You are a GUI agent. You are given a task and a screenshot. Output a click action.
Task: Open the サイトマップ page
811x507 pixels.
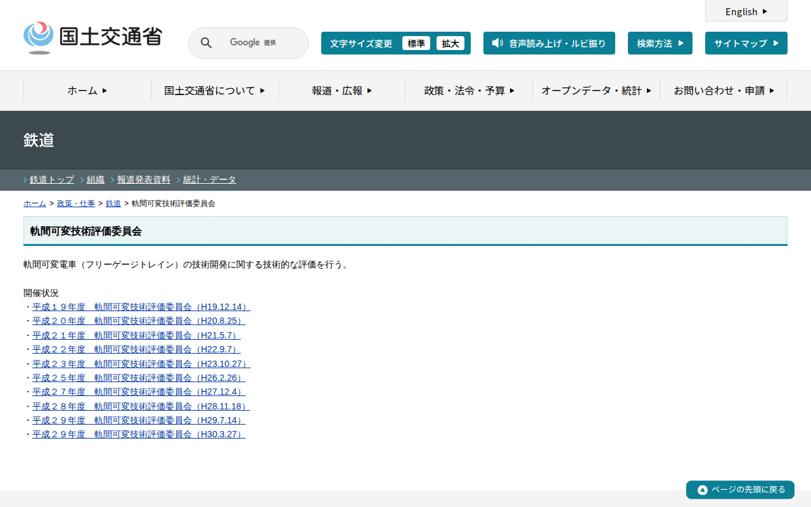(x=746, y=43)
